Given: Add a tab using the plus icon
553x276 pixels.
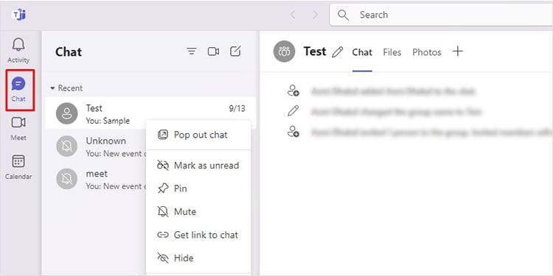Looking at the screenshot, I should [x=457, y=52].
